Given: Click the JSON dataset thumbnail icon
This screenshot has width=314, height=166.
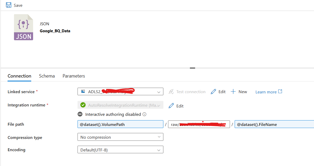Looking at the screenshot, I should pos(23,27).
